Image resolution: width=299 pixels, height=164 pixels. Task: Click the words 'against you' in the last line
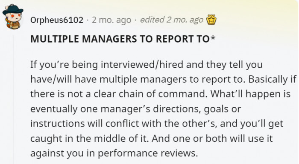coord(57,153)
